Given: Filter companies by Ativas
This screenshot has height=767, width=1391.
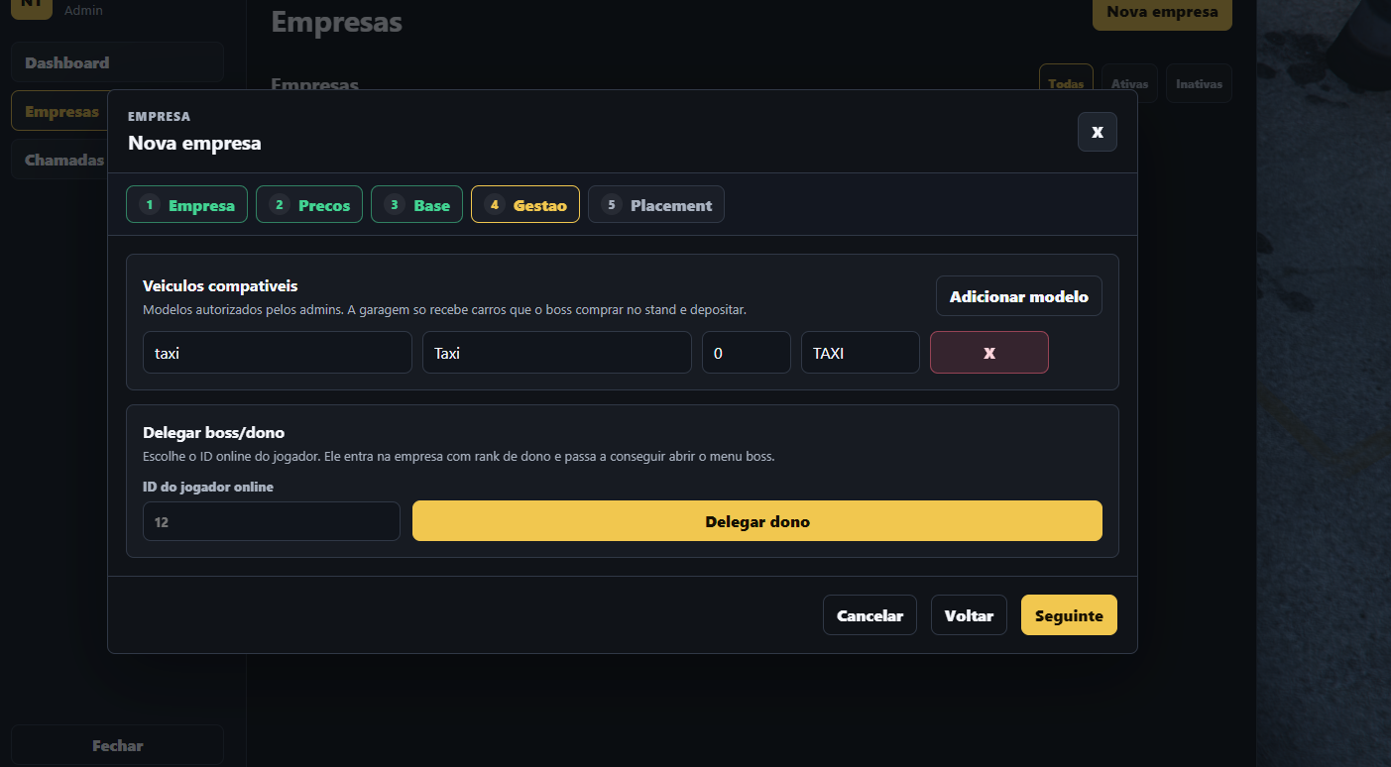Looking at the screenshot, I should click(1129, 83).
